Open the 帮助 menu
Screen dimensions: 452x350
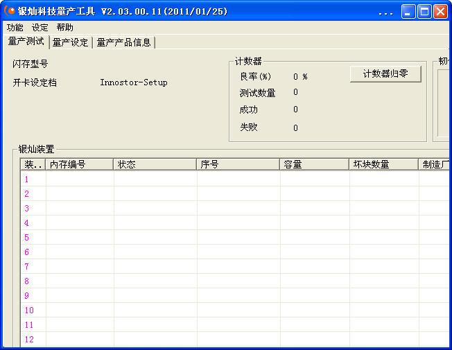click(65, 28)
